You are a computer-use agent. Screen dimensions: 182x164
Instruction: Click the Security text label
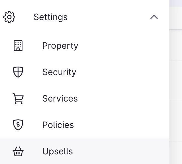[59, 72]
